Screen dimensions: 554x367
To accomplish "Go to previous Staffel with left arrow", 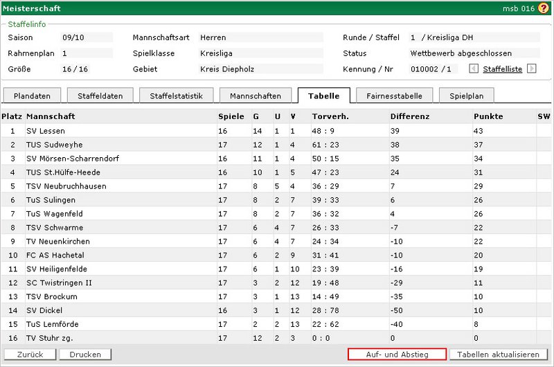I will (474, 69).
